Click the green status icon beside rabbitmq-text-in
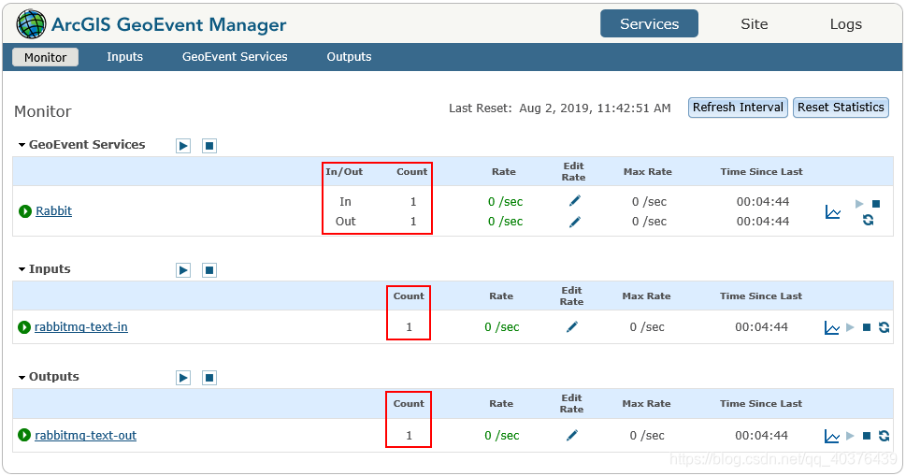The image size is (906, 476). point(24,327)
